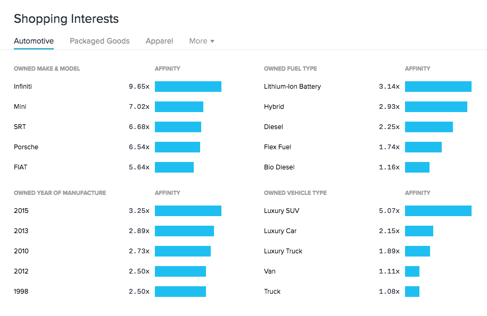Click the Owned Make & Model header
487x316 pixels.
pyautogui.click(x=47, y=69)
